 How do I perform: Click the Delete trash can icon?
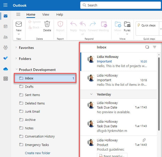coord(47,24)
